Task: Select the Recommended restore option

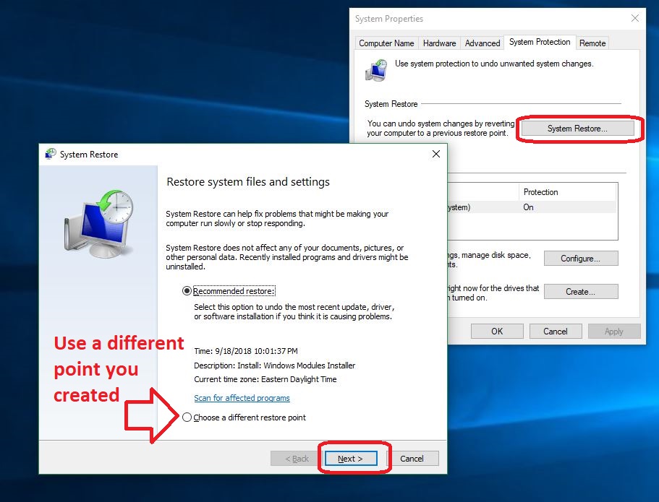Action: tap(187, 290)
